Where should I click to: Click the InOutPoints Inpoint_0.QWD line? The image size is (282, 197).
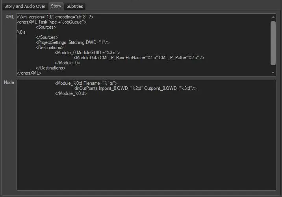[x=135, y=88]
